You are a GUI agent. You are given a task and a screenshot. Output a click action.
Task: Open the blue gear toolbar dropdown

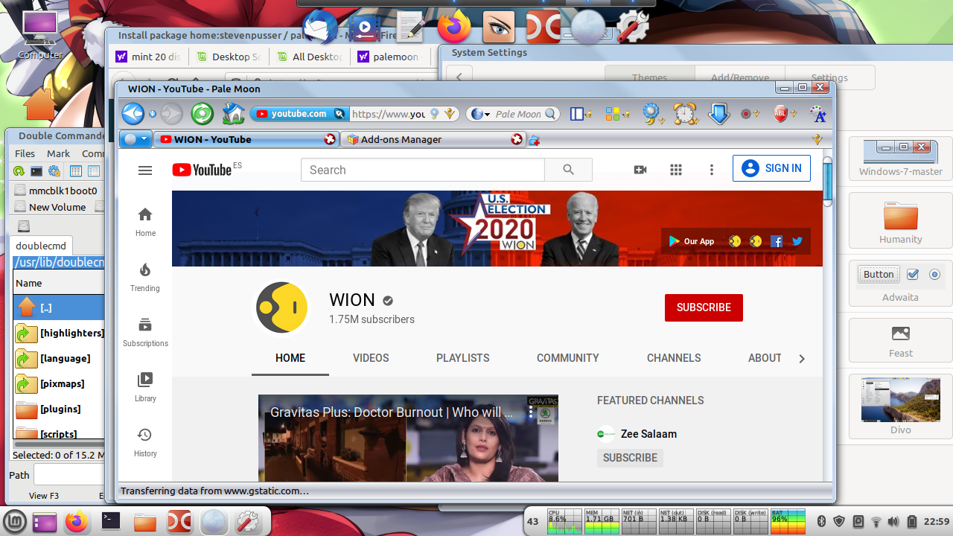click(x=653, y=114)
